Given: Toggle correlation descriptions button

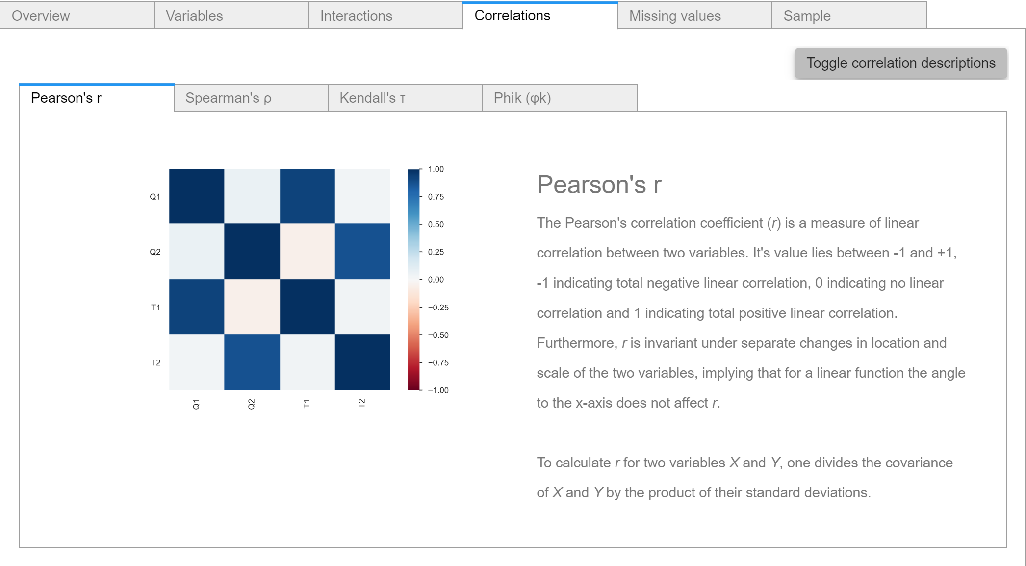Looking at the screenshot, I should [x=900, y=63].
